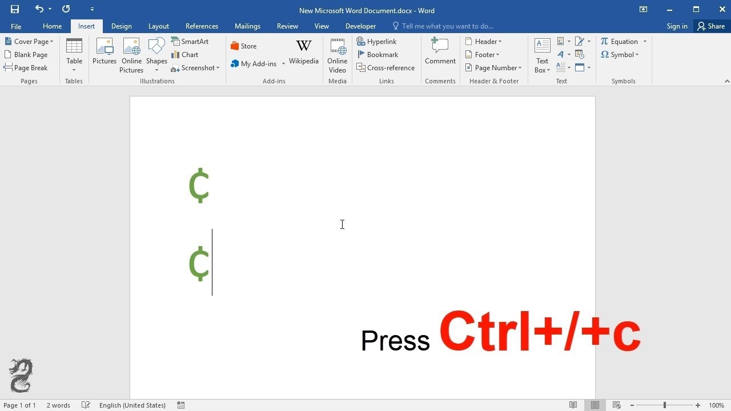Open the Page Number dropdown

click(x=493, y=67)
